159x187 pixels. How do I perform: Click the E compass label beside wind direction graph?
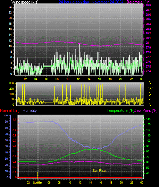point(150,100)
